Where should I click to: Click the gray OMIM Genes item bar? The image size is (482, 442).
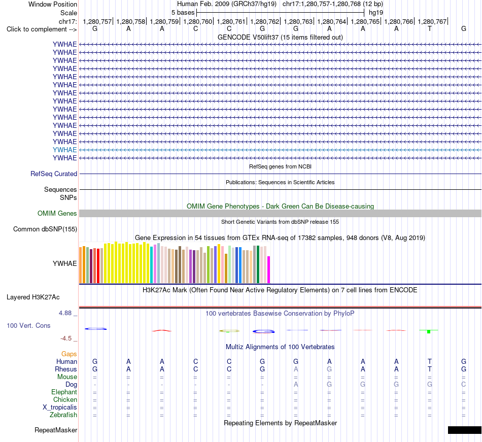[x=280, y=213]
